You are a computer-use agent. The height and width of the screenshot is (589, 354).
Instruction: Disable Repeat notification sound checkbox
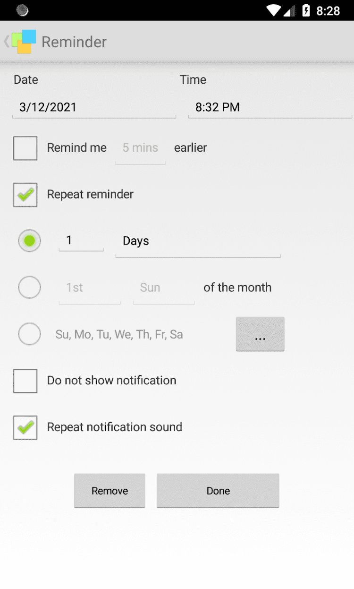25,427
